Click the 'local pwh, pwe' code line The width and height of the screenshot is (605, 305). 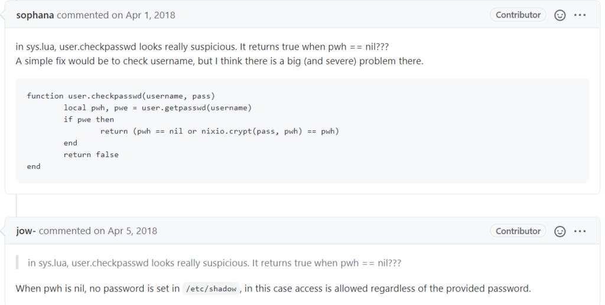tap(157, 108)
